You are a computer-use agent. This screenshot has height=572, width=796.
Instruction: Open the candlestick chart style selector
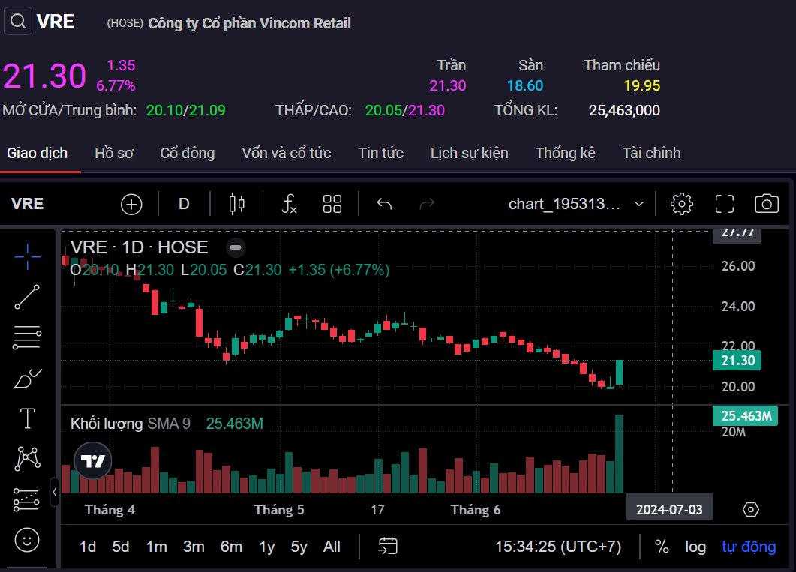(237, 204)
